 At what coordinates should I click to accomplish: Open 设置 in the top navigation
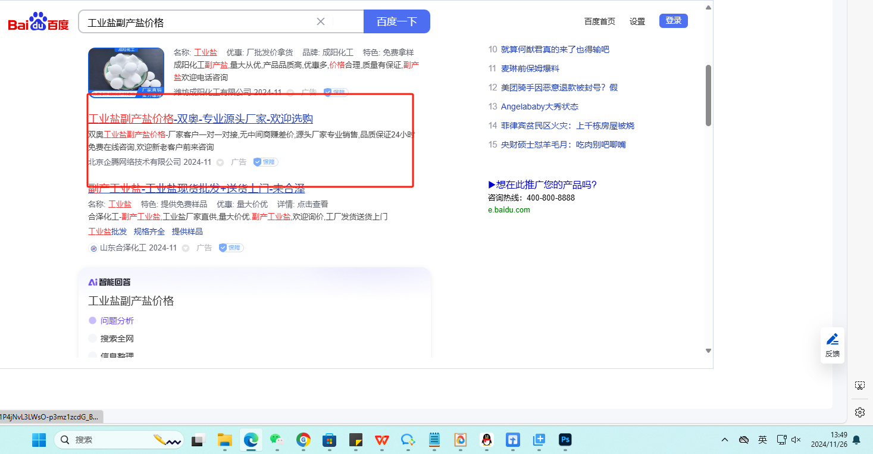pos(637,21)
